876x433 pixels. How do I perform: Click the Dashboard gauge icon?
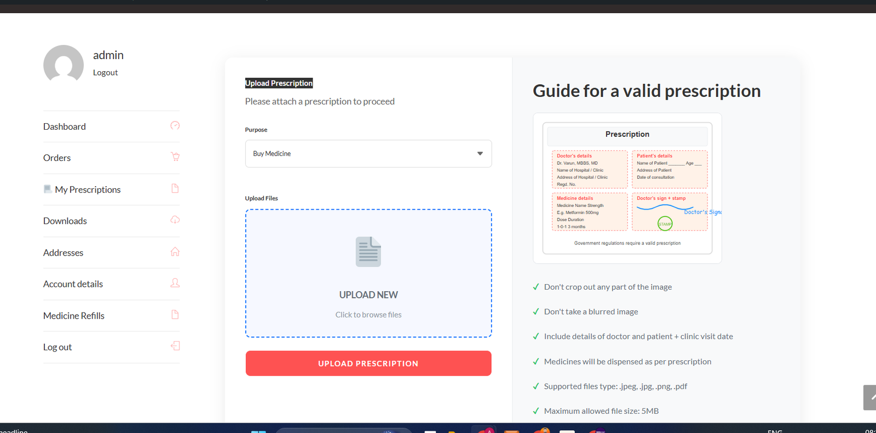click(175, 126)
